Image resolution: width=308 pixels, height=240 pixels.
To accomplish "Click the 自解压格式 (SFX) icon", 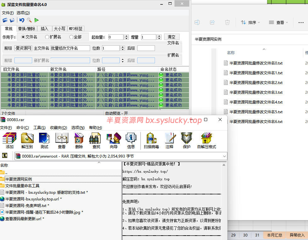I will [x=207, y=141].
